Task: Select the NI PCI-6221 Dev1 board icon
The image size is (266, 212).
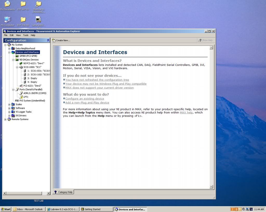Action: (21, 63)
